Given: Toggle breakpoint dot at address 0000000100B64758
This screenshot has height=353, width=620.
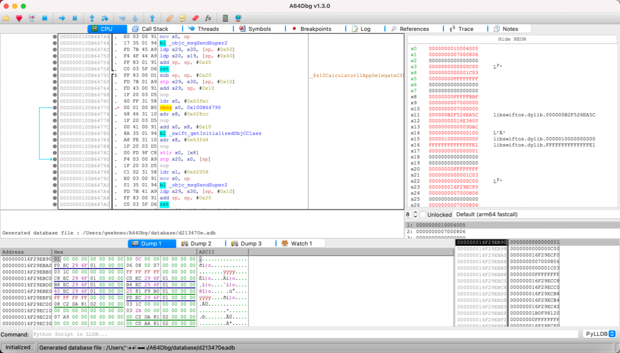Looking at the screenshot, I should click(x=55, y=69).
